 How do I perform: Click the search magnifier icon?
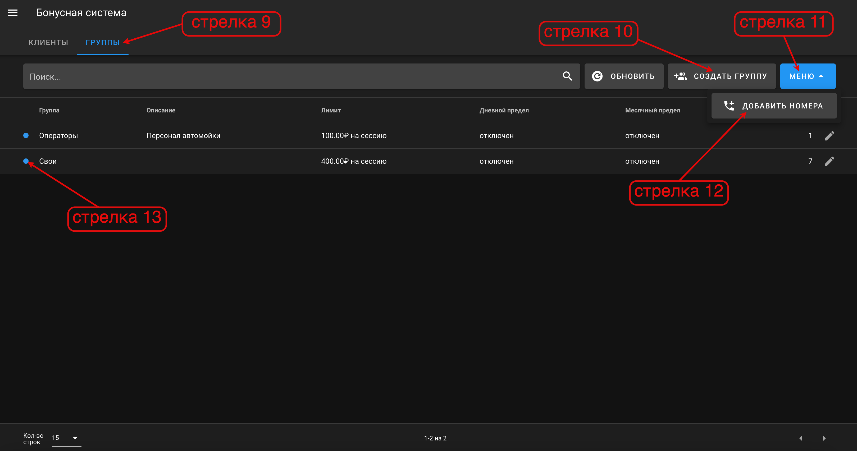(567, 76)
